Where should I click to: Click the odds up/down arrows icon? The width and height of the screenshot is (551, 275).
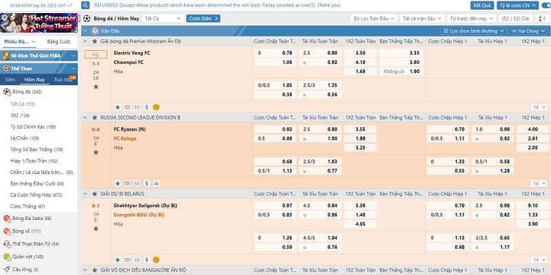point(541,19)
